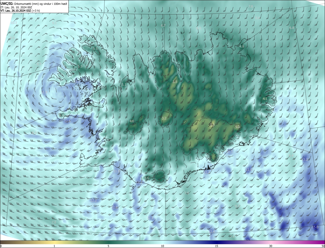The image size is (325, 248).
Task: Click the 10 tick on the color scale
Action: [x=162, y=246]
